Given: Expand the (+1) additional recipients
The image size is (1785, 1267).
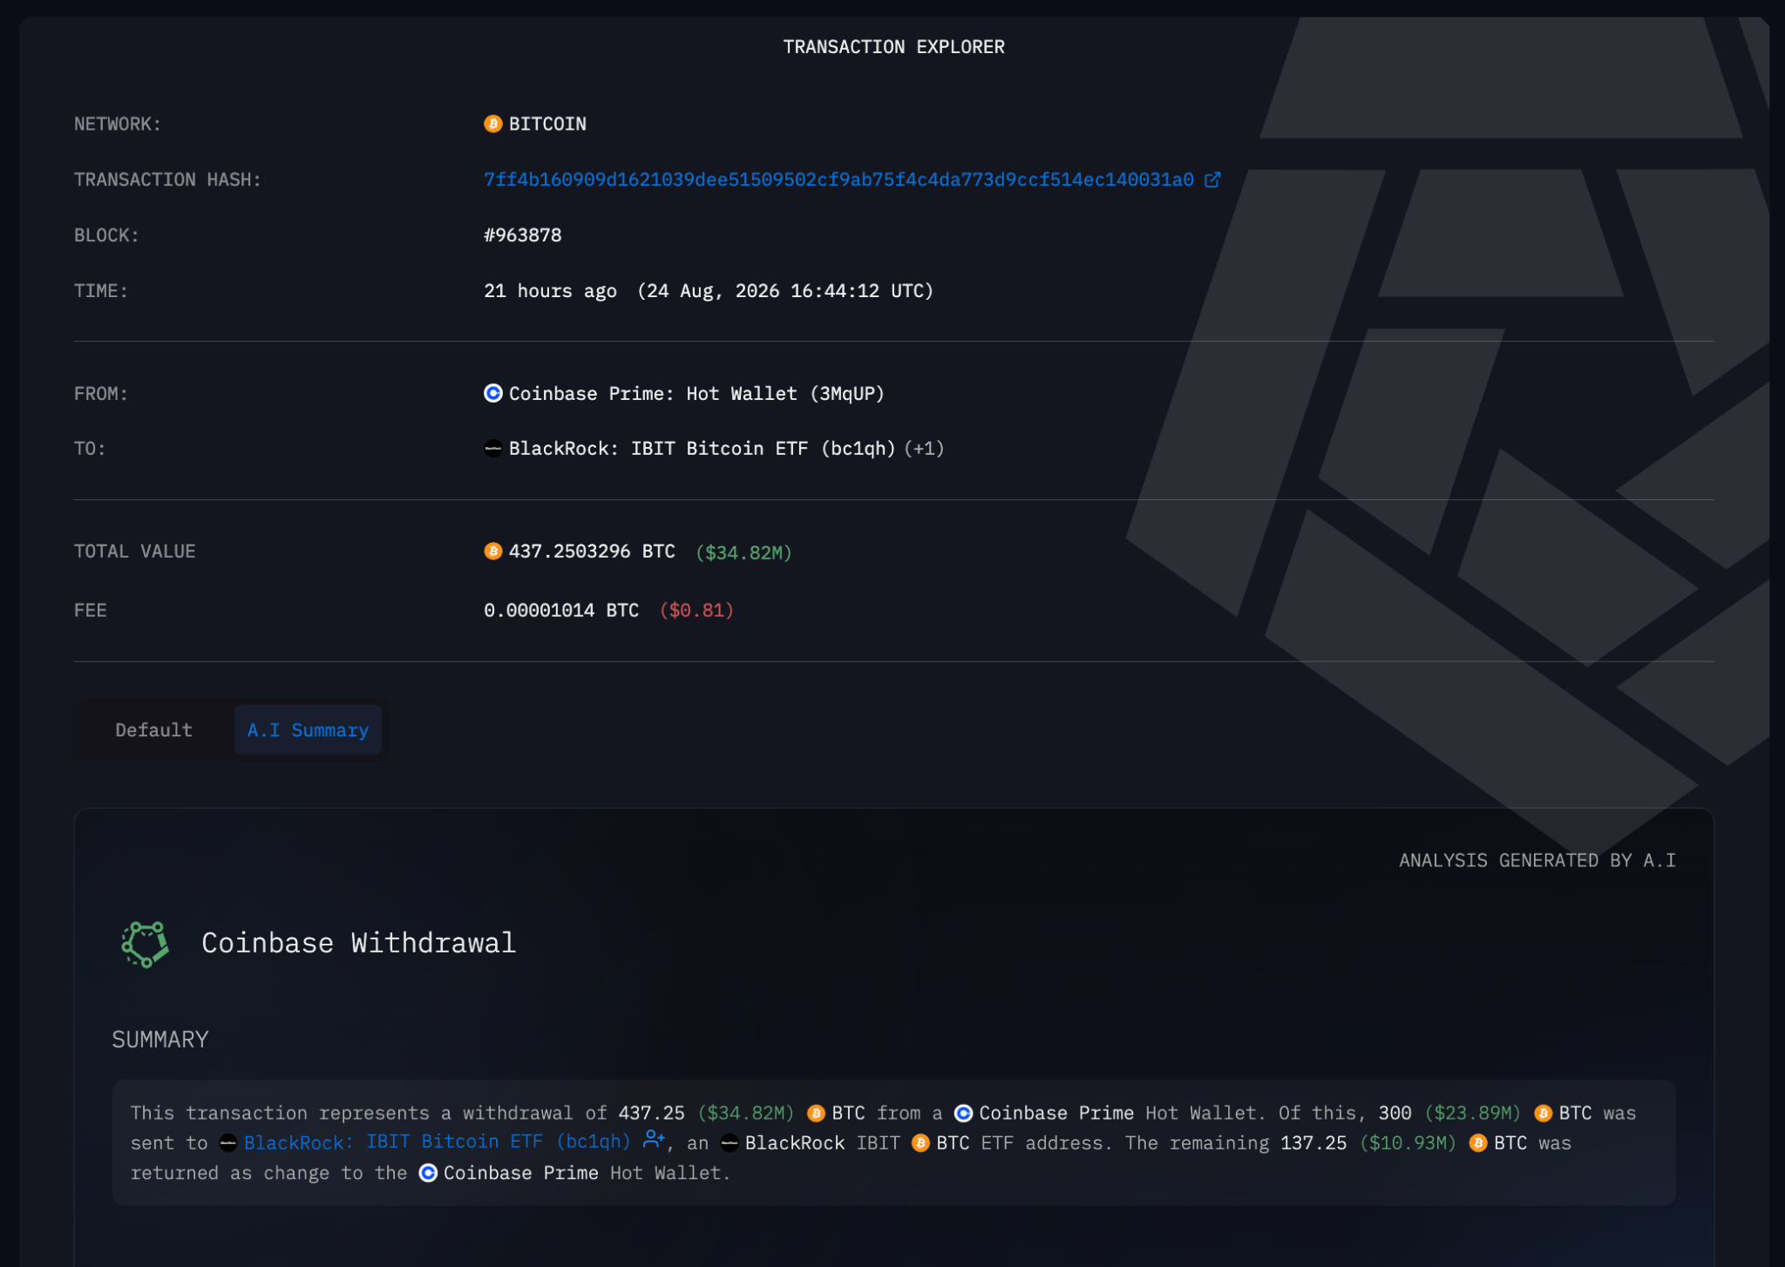Looking at the screenshot, I should [x=925, y=449].
